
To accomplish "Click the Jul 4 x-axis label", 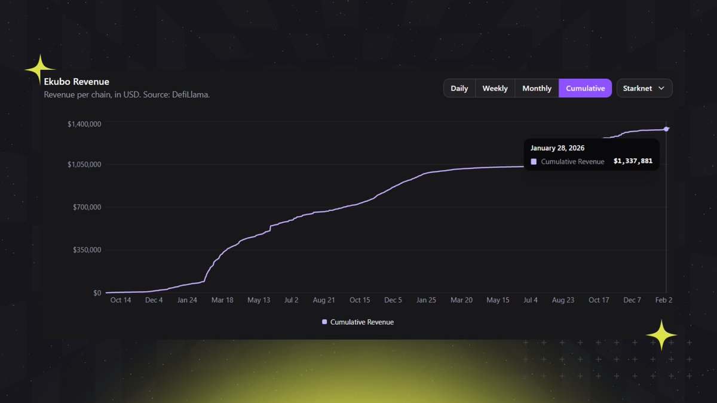I will click(531, 300).
